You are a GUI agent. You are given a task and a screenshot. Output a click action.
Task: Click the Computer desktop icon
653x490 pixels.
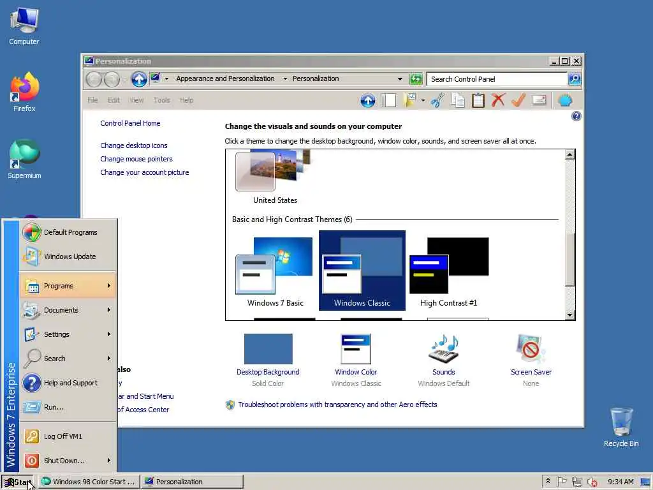pos(24,26)
